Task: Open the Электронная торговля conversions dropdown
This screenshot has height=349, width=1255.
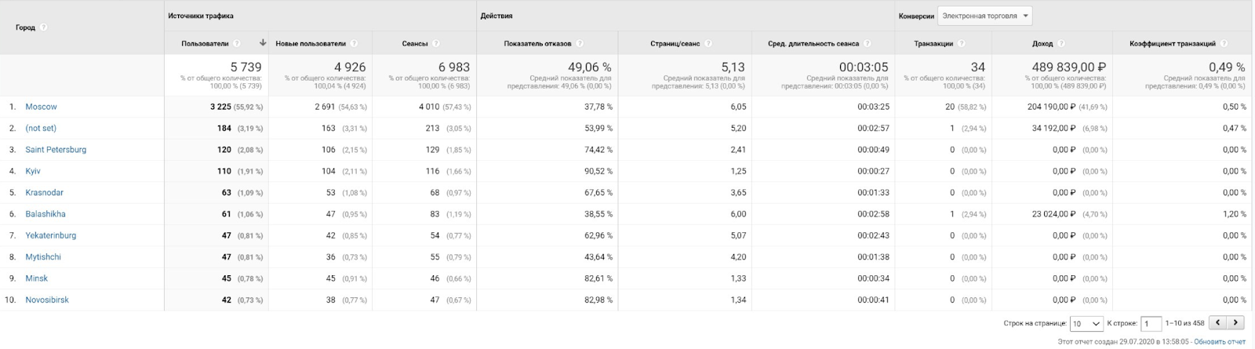Action: (985, 16)
